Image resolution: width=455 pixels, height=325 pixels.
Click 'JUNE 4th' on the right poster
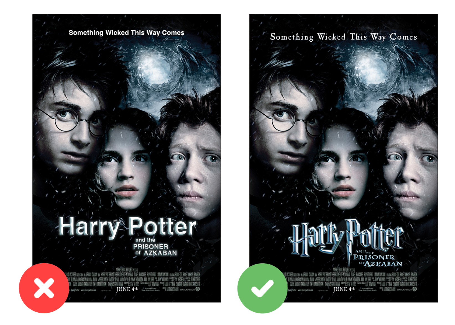coord(344,289)
